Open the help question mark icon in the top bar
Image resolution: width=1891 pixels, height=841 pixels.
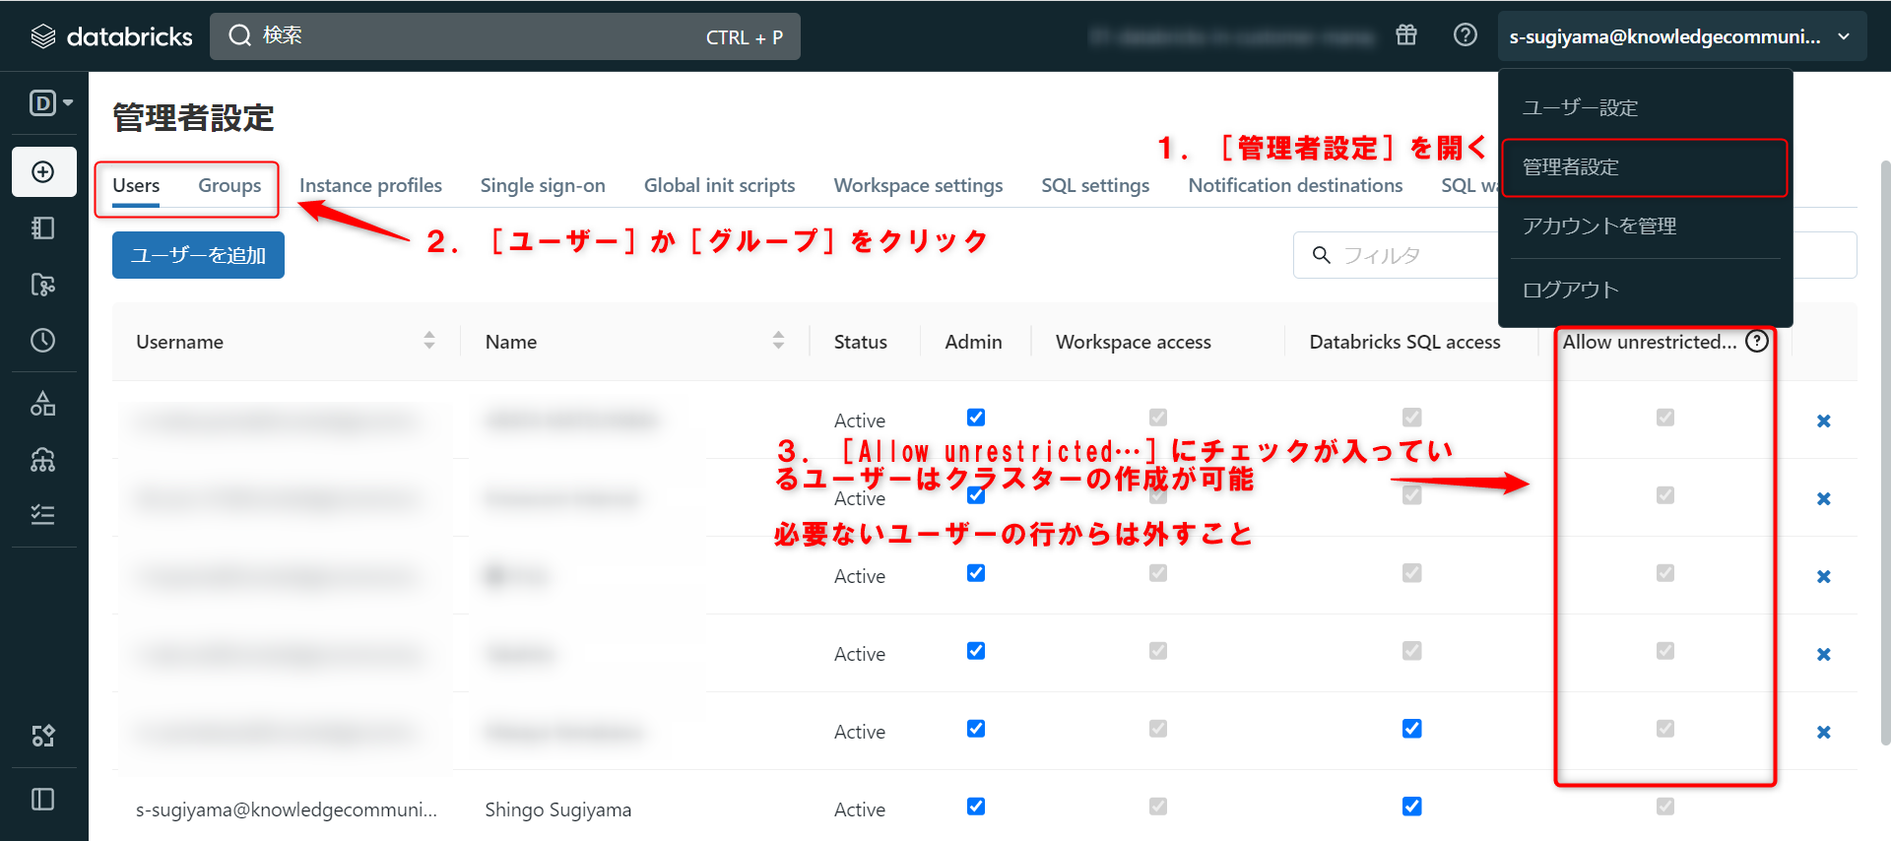tap(1466, 35)
